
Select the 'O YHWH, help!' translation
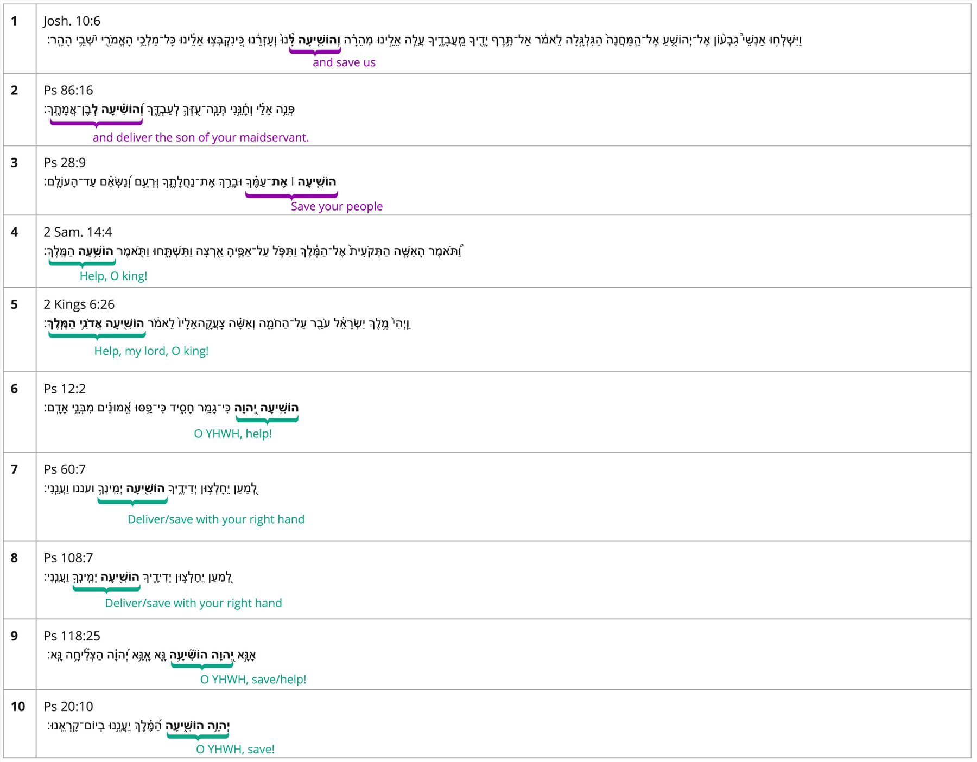(x=233, y=434)
